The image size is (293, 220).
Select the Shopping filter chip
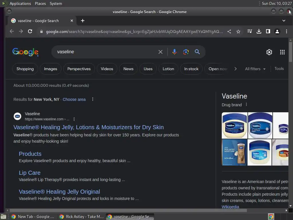[25, 69]
